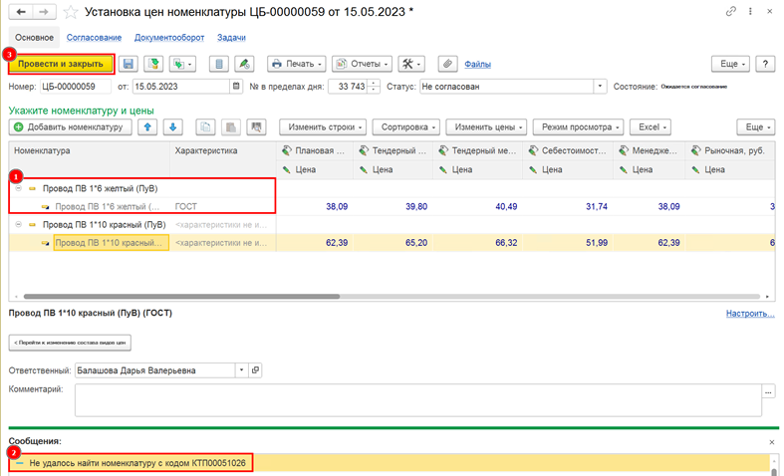Switch to the Документооборот tab
This screenshot has height=476, width=784.
[x=169, y=38]
